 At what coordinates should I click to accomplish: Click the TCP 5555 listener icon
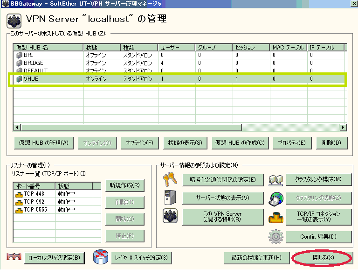click(x=19, y=210)
